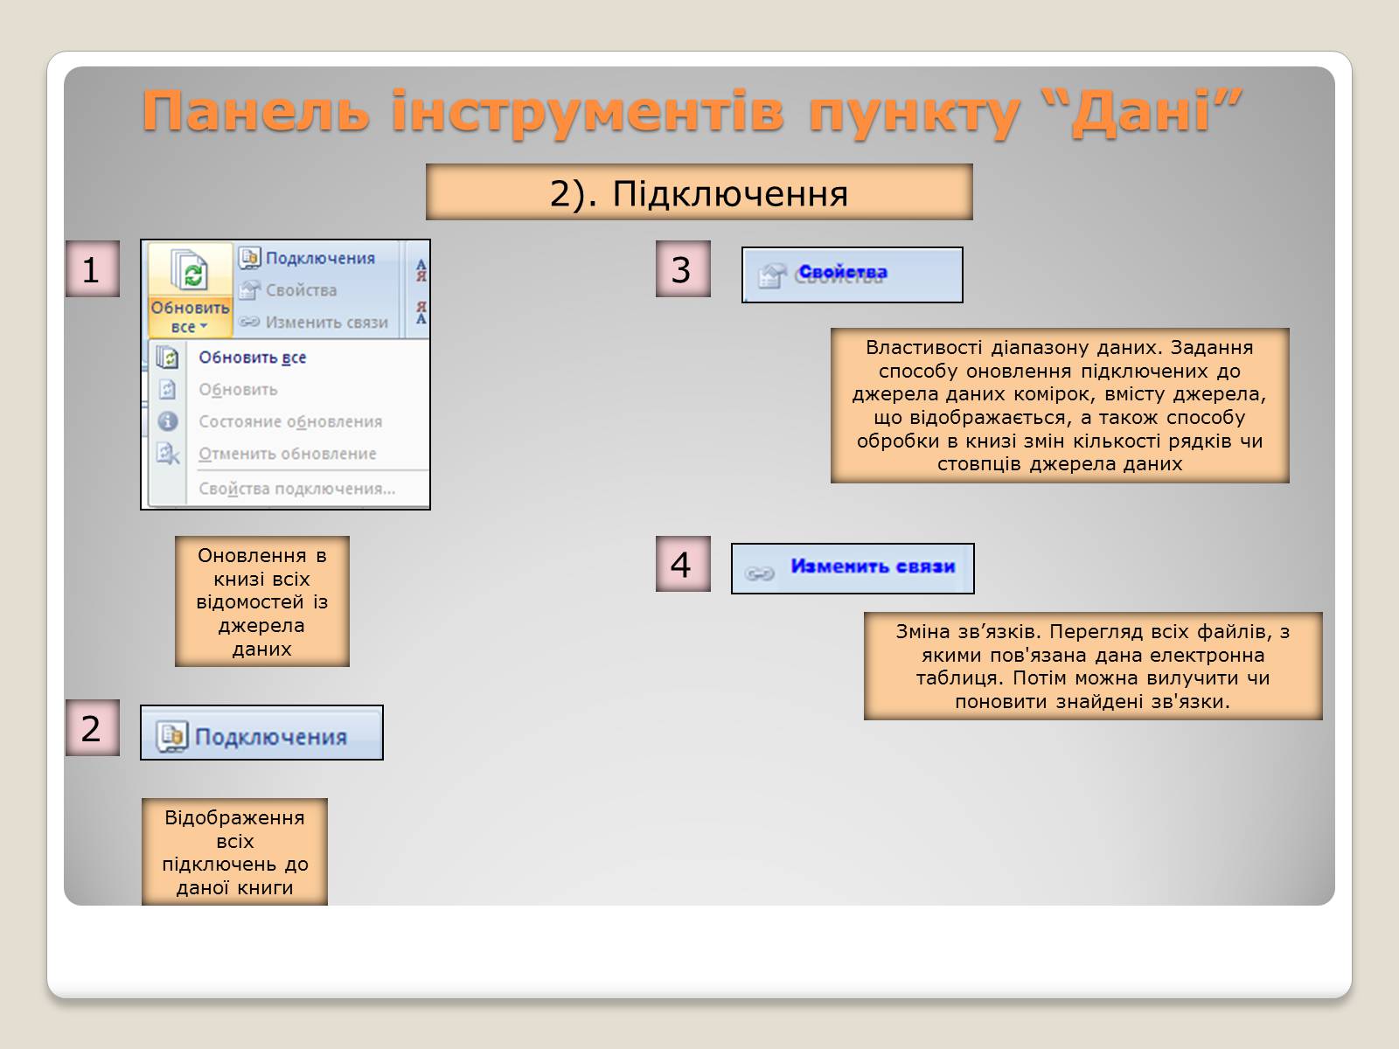Click Изменить связи chain icon in ribbon group
This screenshot has height=1049, width=1399.
coord(250,323)
